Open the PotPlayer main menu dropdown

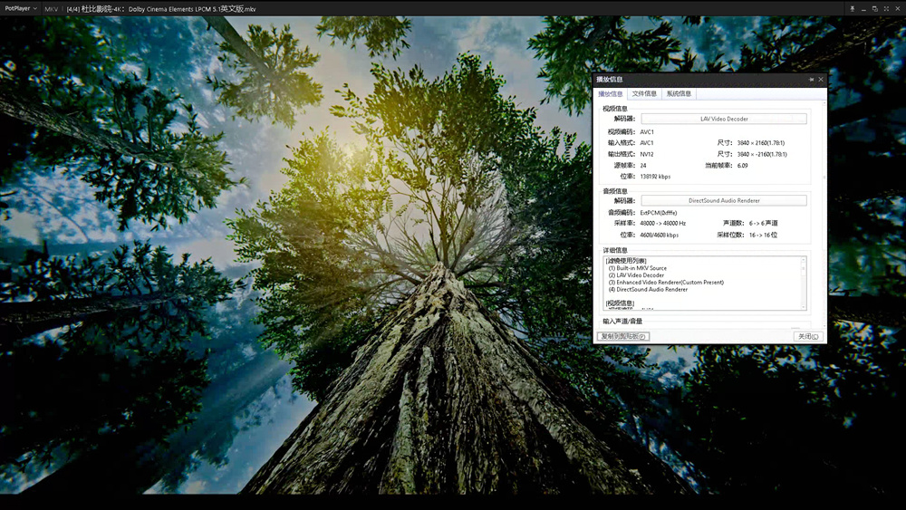[21, 9]
